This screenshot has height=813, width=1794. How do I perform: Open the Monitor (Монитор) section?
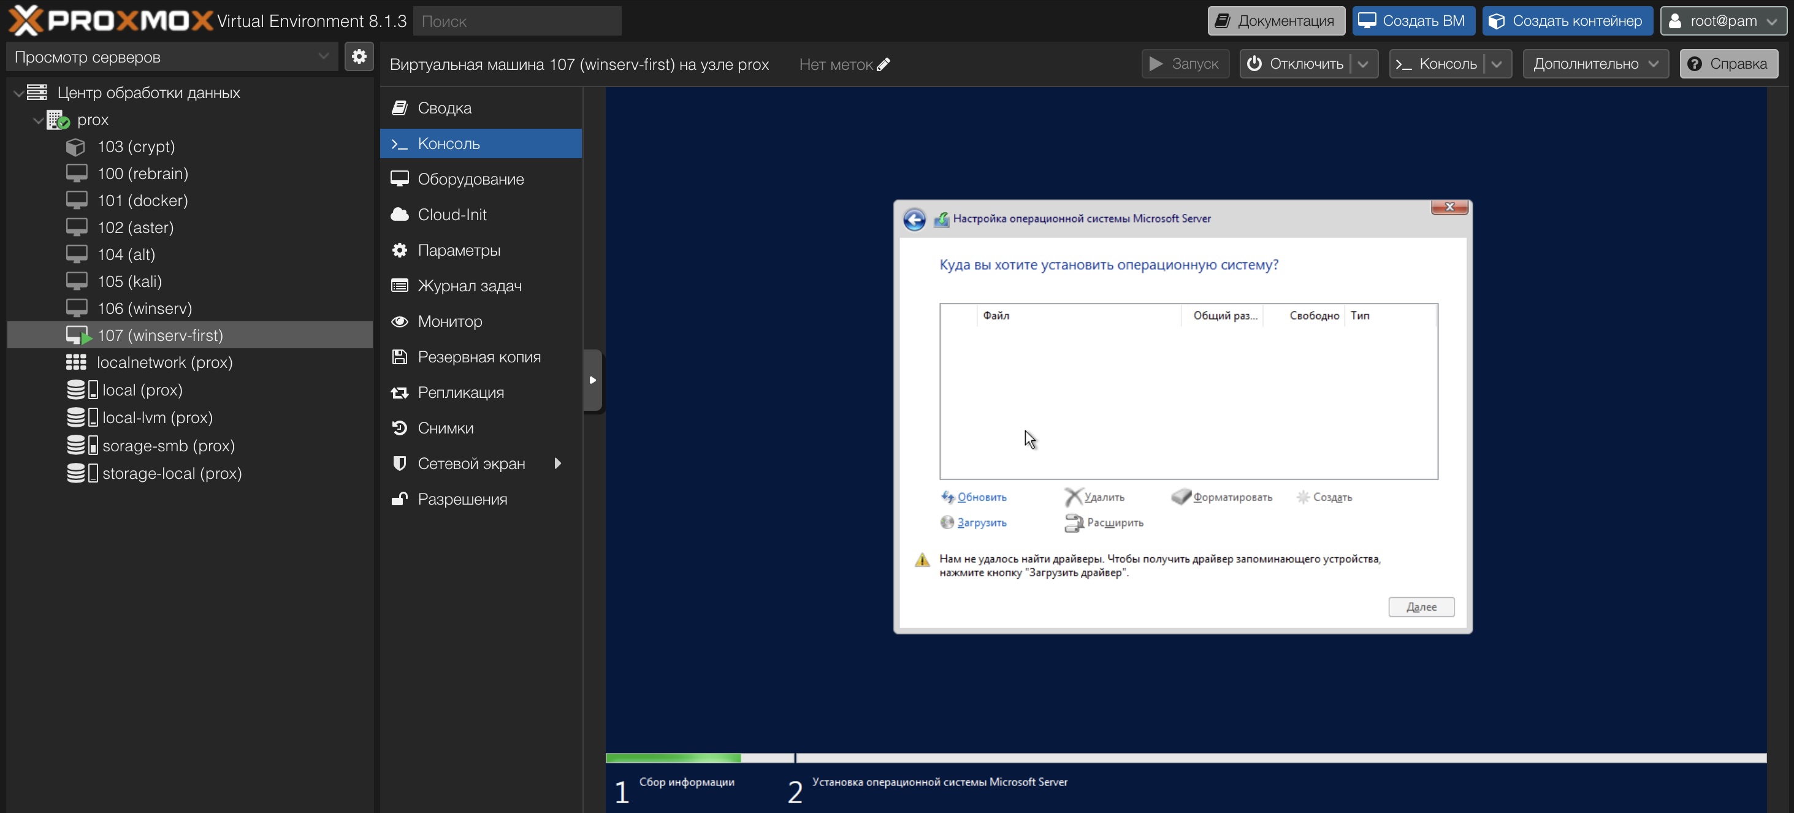pos(449,322)
